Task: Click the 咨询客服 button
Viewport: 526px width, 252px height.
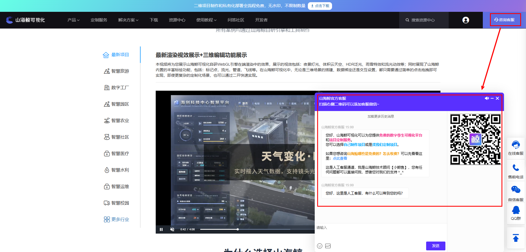Action: tap(504, 20)
